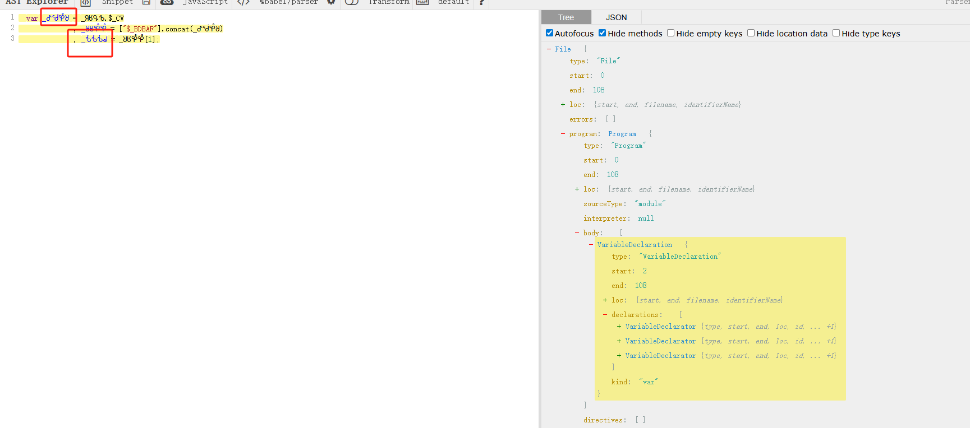
Task: Click the [1] index on line 3
Action: pyautogui.click(x=151, y=39)
